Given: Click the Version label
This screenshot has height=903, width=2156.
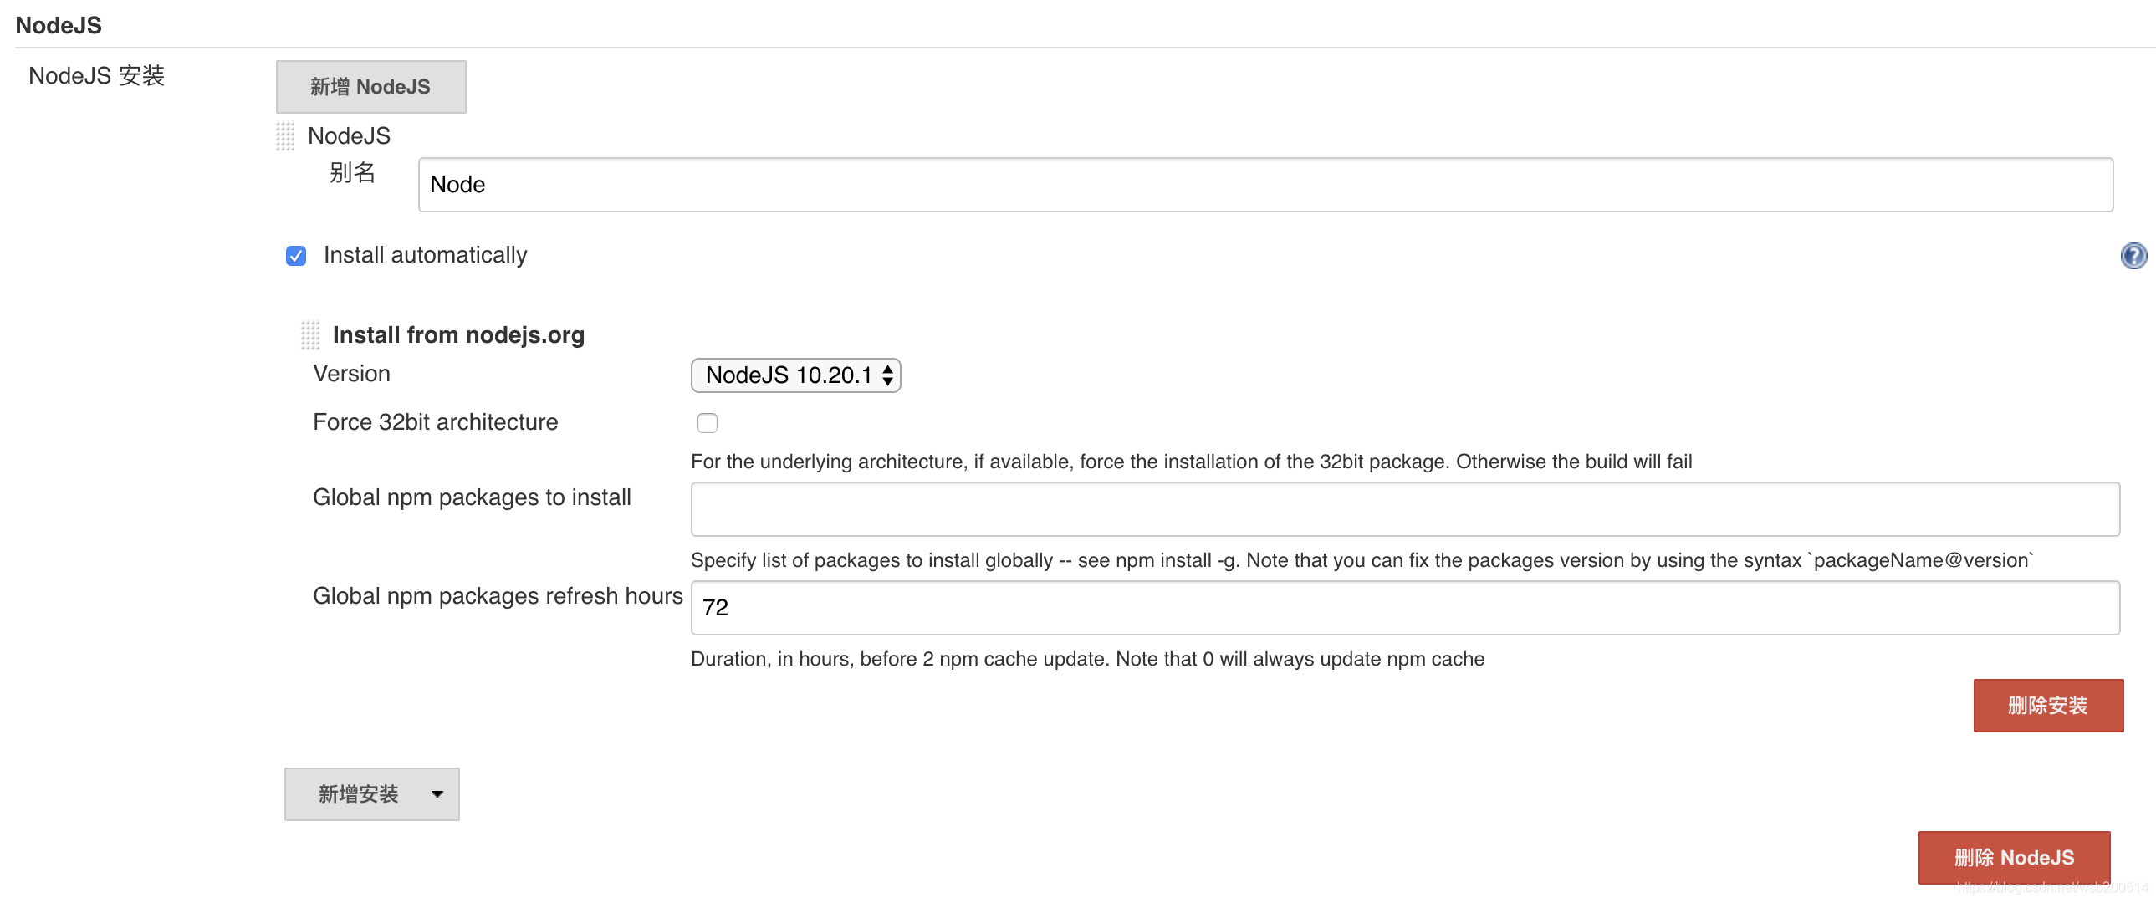Looking at the screenshot, I should pos(351,373).
